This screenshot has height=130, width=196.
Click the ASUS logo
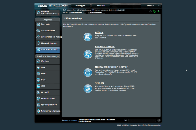(x=42, y=6)
